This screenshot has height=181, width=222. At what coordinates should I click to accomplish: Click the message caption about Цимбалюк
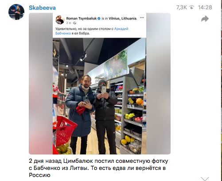pos(98,168)
